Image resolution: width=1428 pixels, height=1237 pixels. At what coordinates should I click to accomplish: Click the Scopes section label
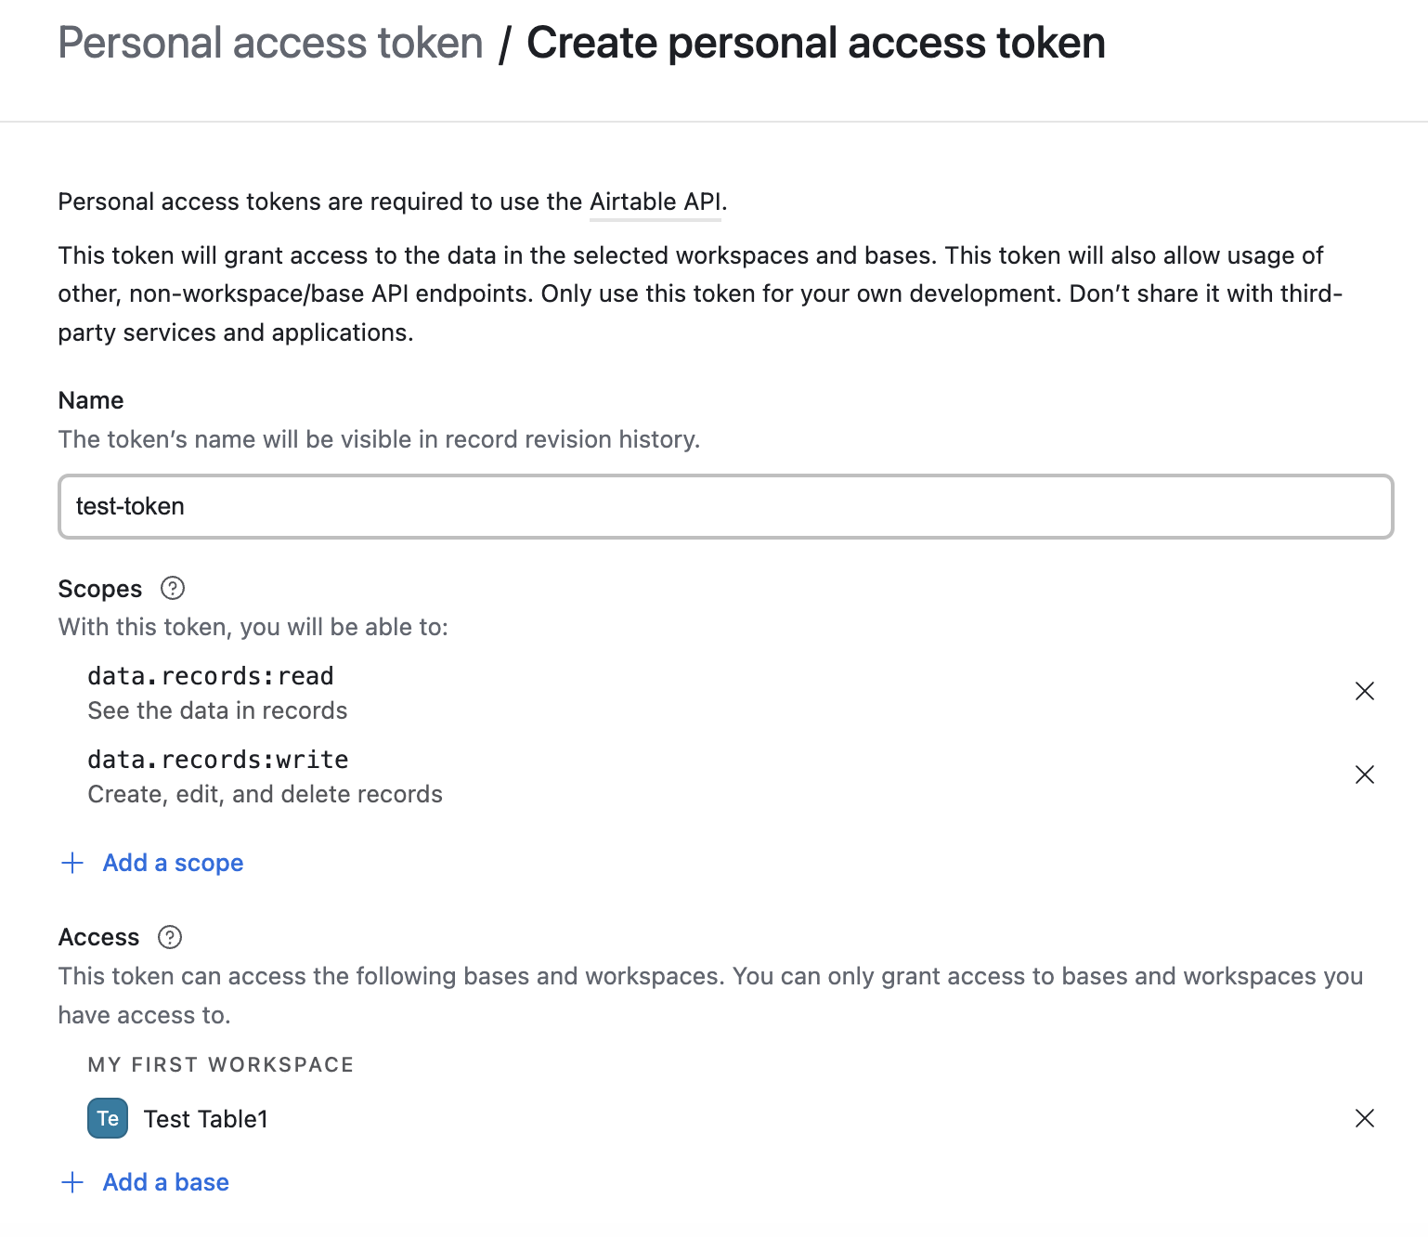pos(100,589)
